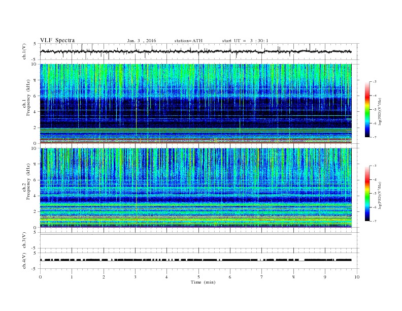Click the "ch.1(V)" waveform axis label
Viewport: 402px width, 311px height.
[24, 51]
